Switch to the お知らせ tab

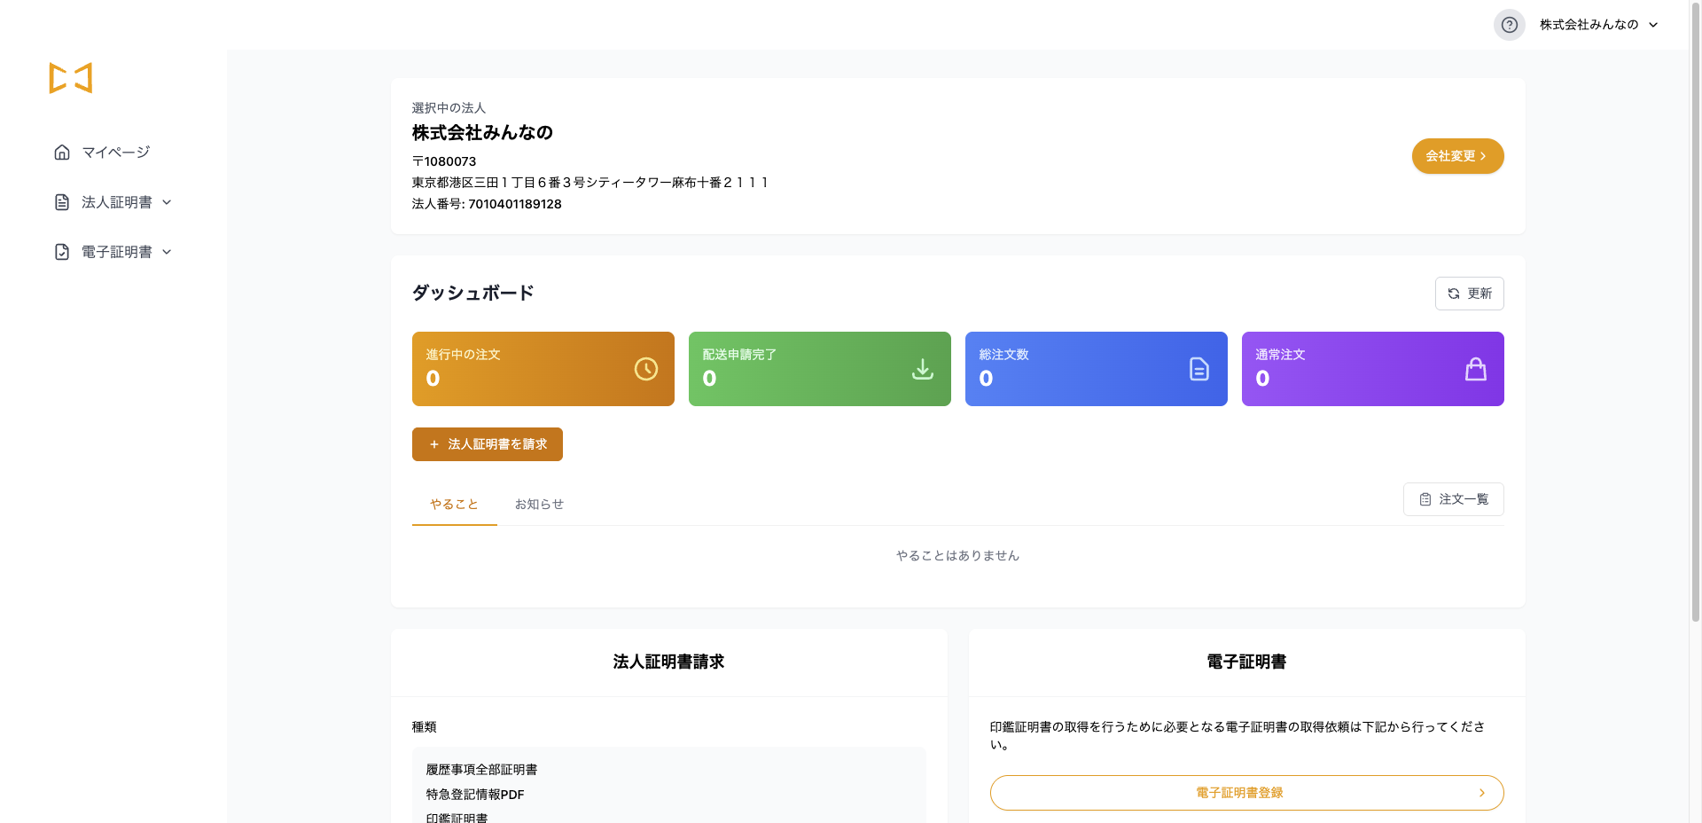click(x=539, y=504)
